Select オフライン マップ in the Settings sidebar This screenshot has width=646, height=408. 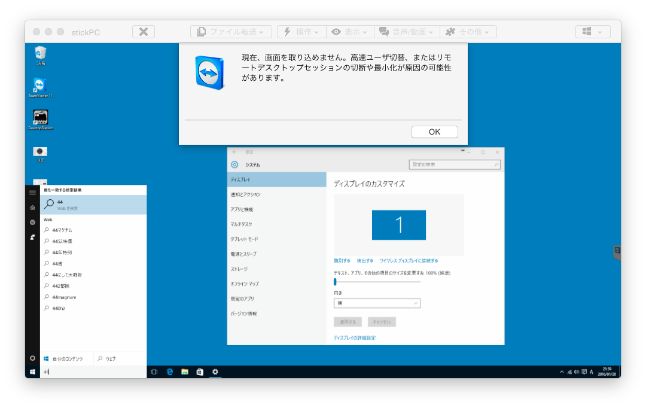[x=276, y=284]
